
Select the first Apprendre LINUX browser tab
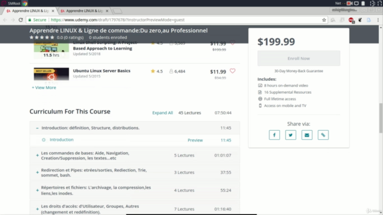click(31, 11)
